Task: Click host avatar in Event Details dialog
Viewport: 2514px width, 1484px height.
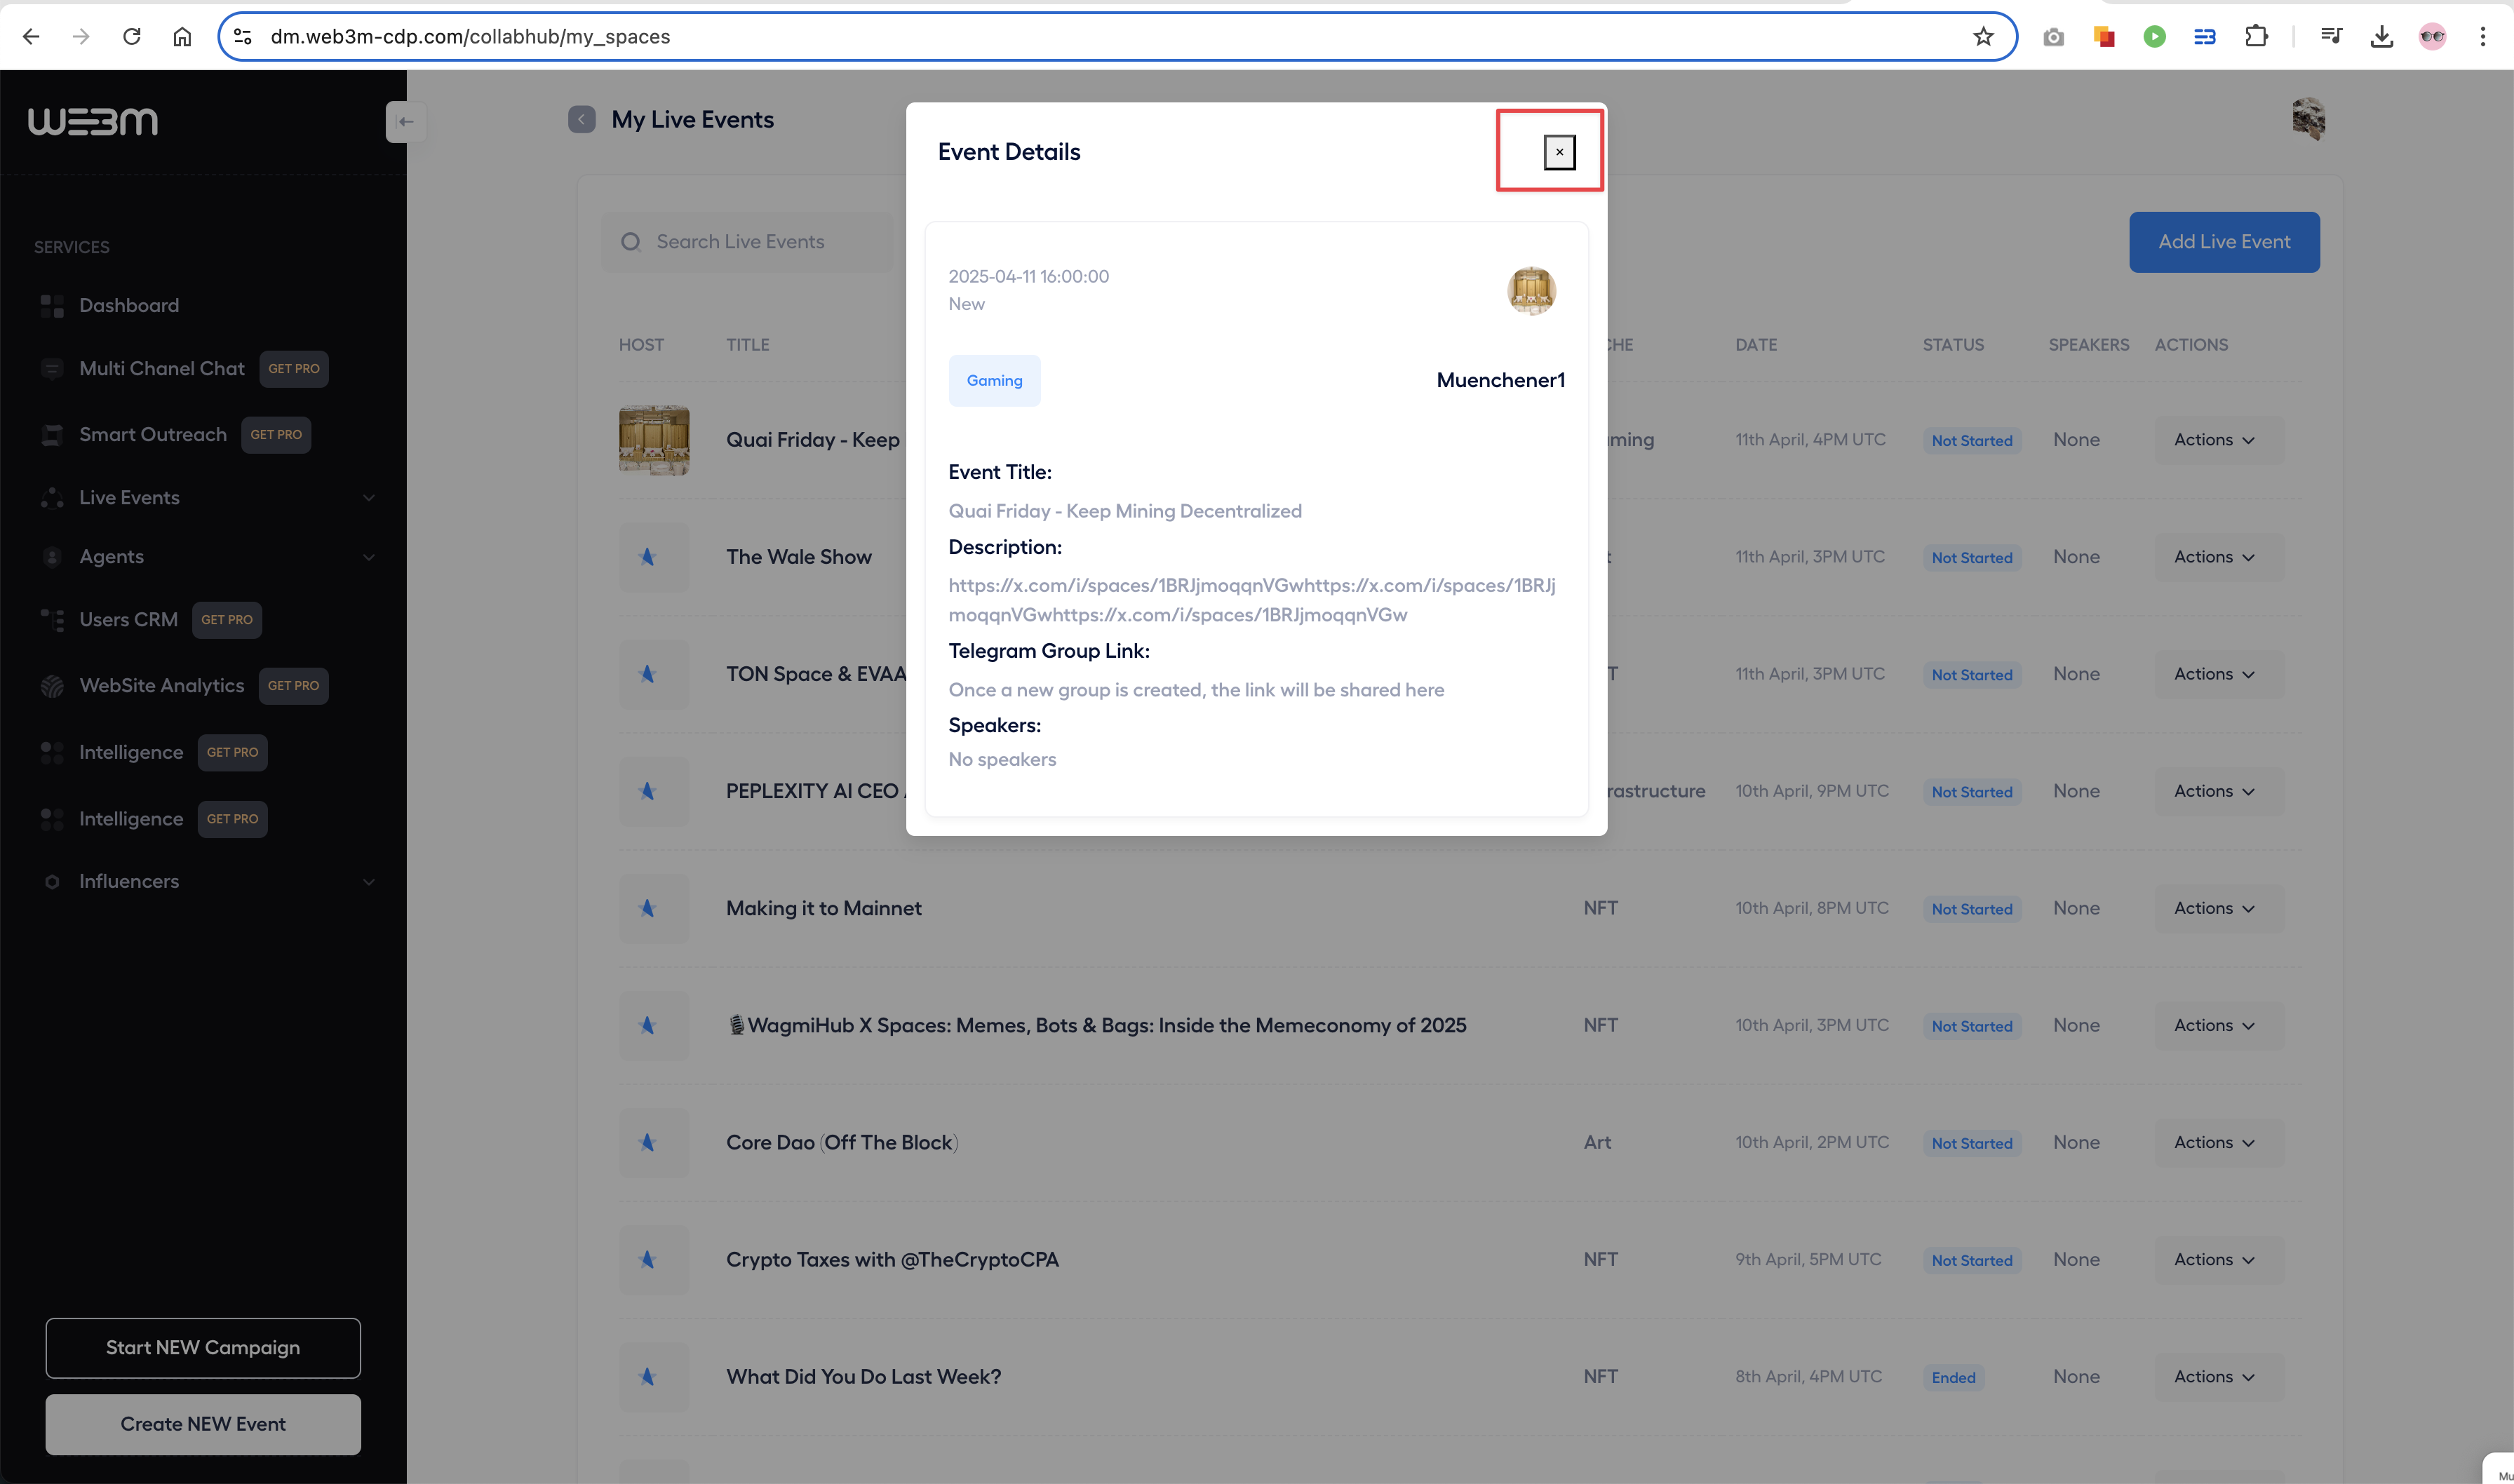Action: click(x=1530, y=291)
